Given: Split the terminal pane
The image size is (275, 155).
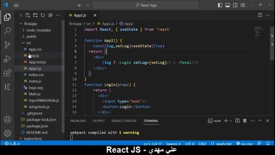Looking at the screenshot, I should (x=238, y=121).
